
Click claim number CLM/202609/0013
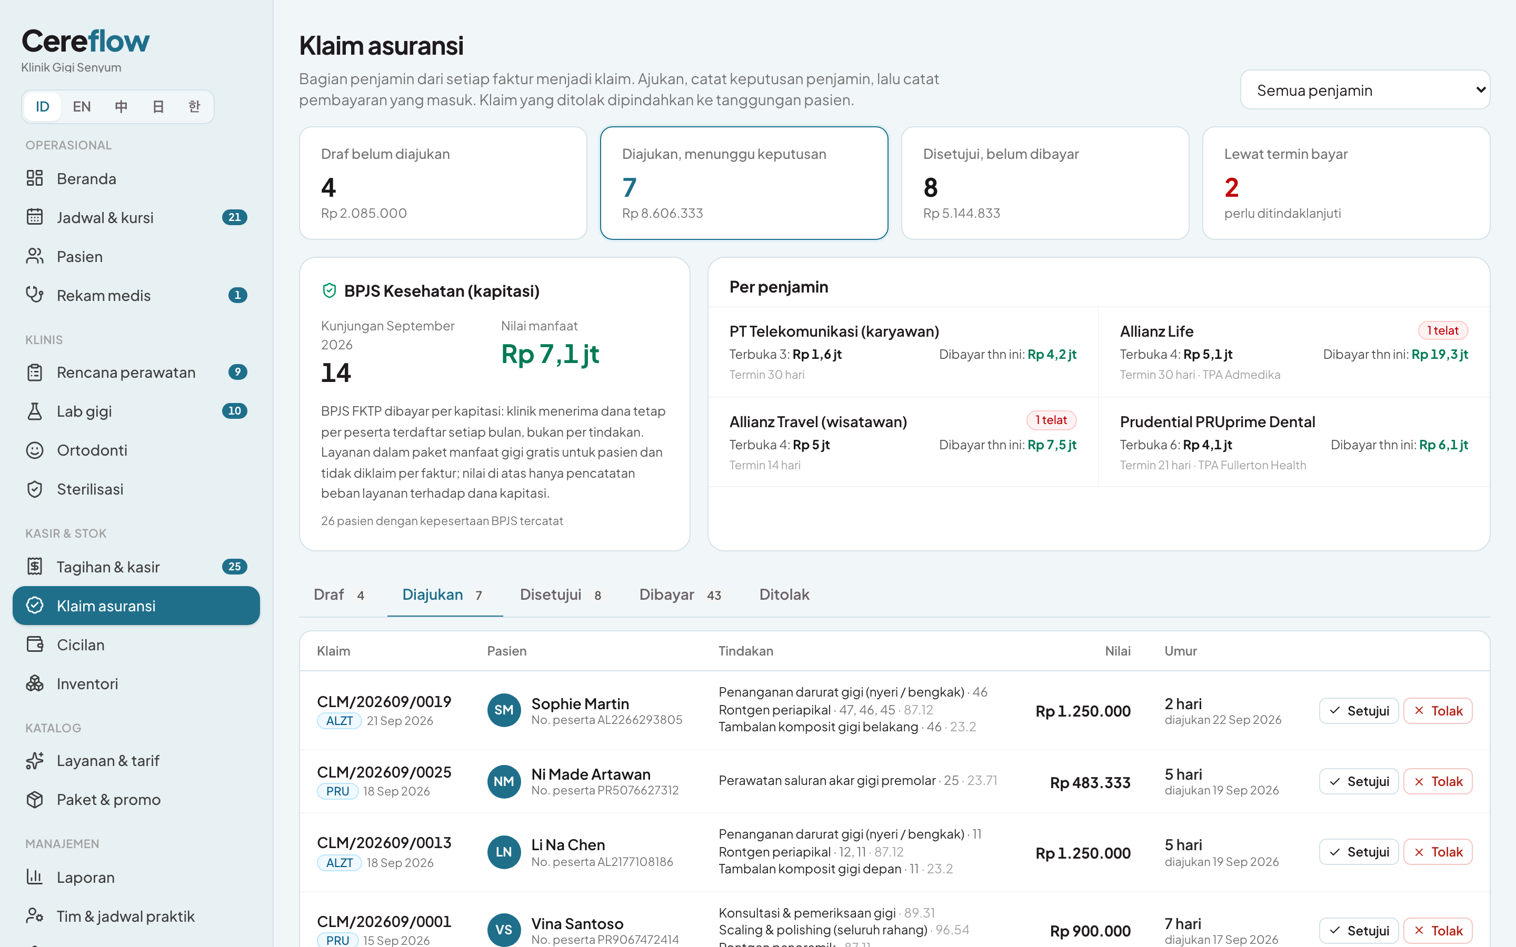click(384, 843)
